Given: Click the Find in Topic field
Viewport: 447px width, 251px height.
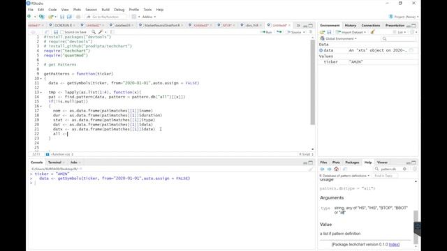Looking at the screenshot, I should click(385, 176).
